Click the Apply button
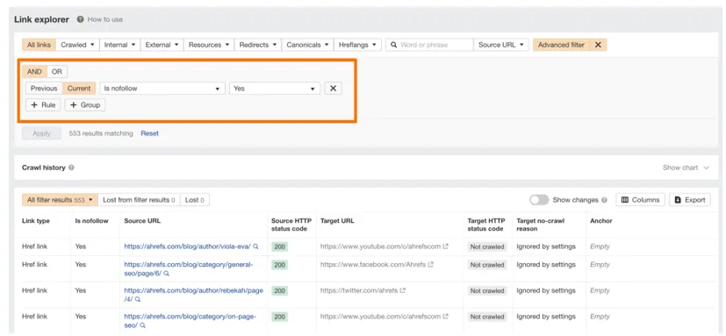This screenshot has width=726, height=336. coord(41,133)
